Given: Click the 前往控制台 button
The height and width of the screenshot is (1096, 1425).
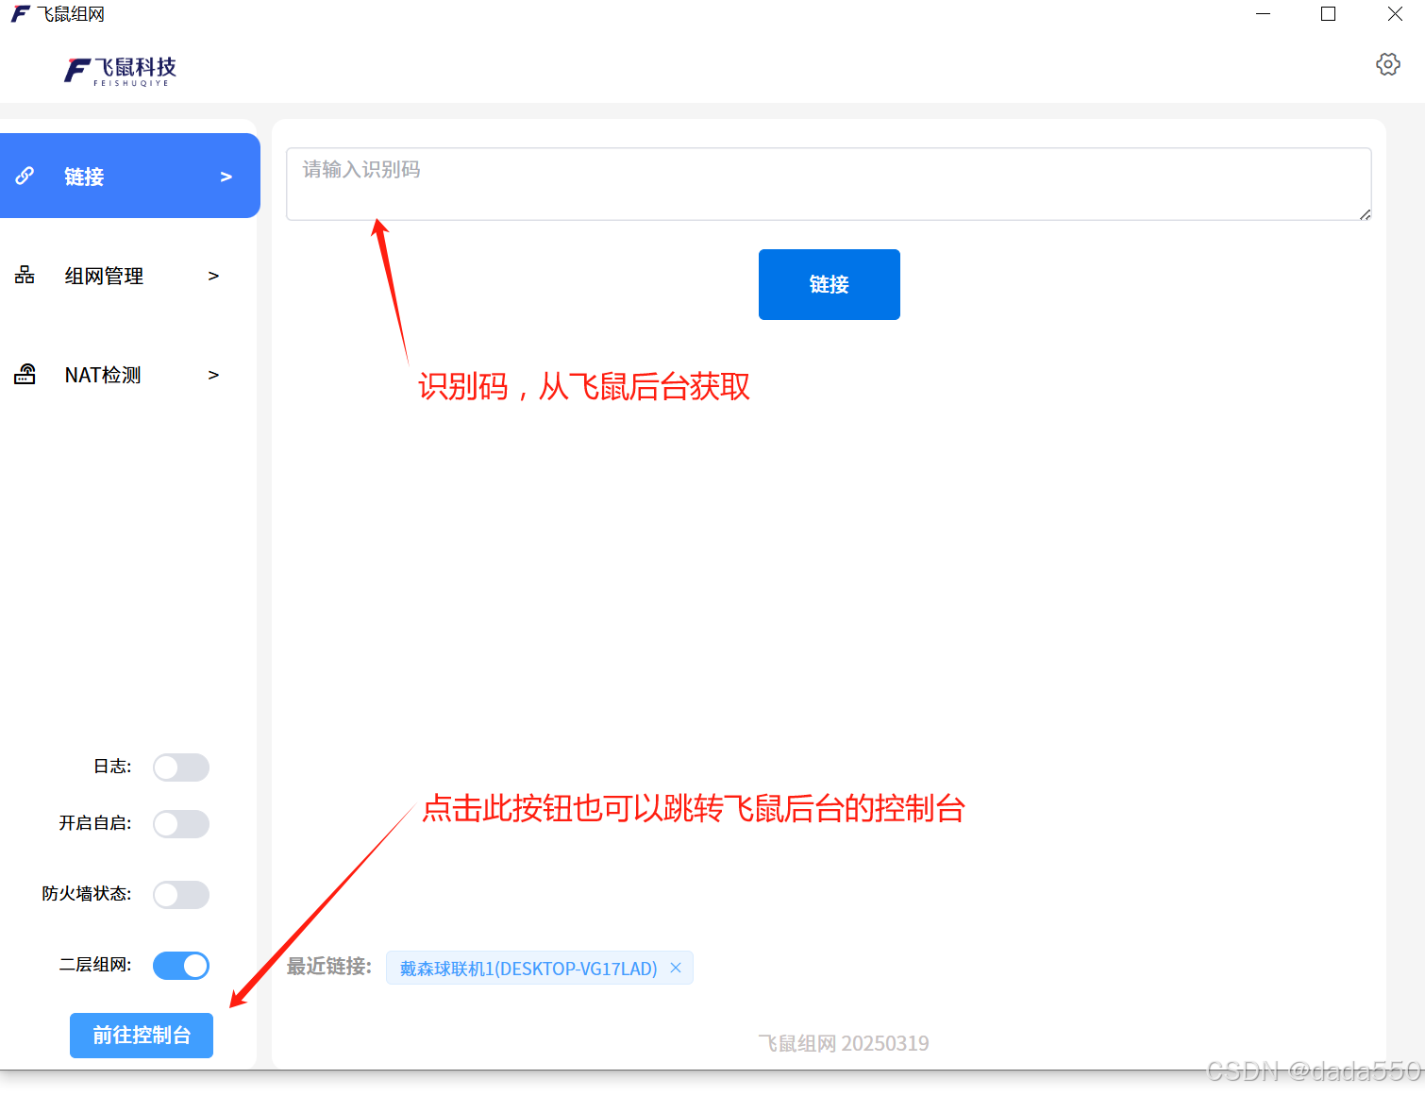Looking at the screenshot, I should click(142, 1036).
